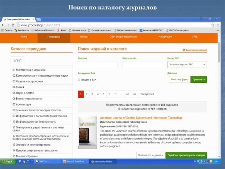Open the Фонды menu item
The height and width of the screenshot is (169, 225).
(x=84, y=37)
